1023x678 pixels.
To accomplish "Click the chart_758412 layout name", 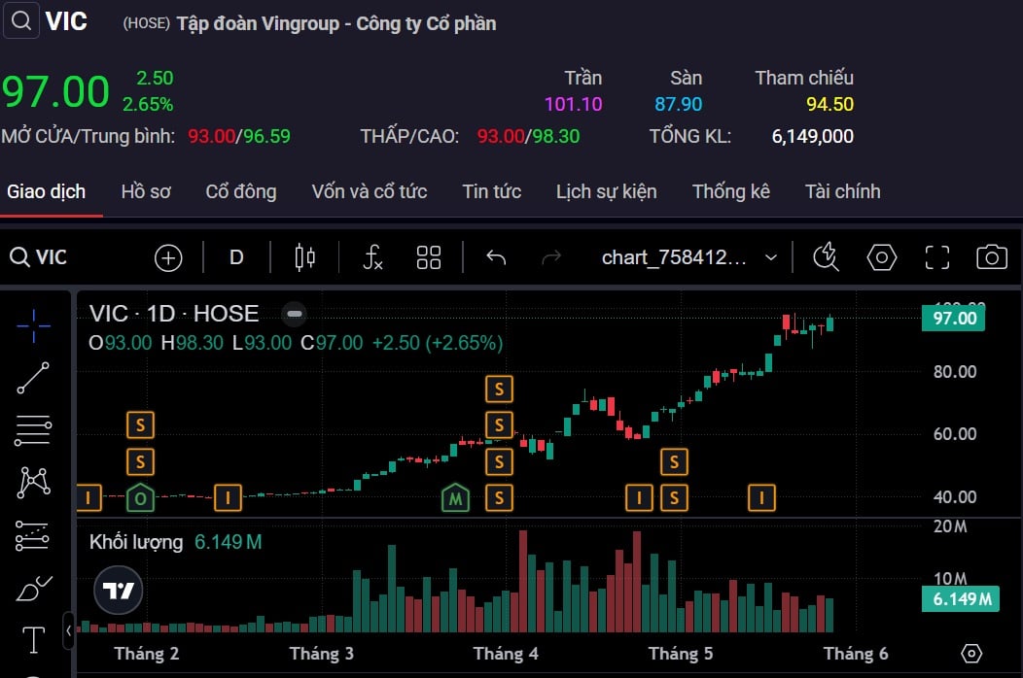I will [x=674, y=257].
